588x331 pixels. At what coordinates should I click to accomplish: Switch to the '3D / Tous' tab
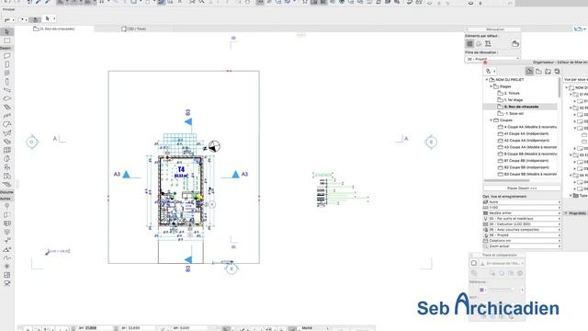tap(134, 29)
